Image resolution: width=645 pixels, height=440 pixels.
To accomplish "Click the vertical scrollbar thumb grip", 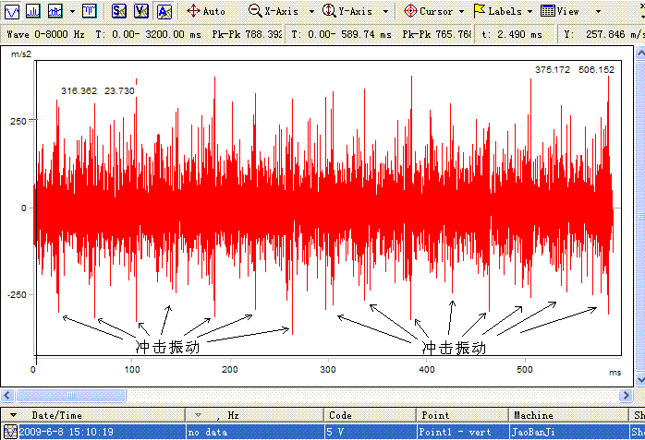I will [641, 215].
